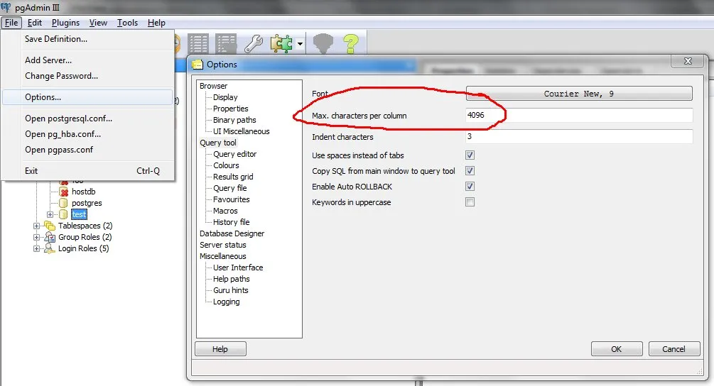
Task: Click the Indent characters input field
Action: coord(579,137)
